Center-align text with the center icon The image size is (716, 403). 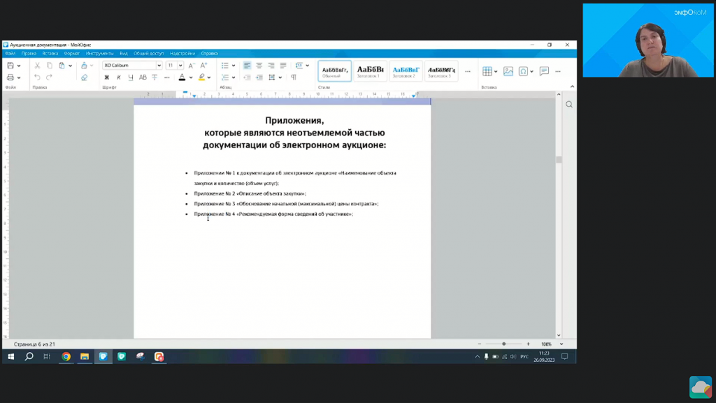259,66
